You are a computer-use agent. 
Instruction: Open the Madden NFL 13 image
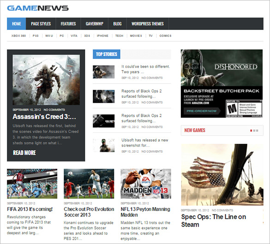pyautogui.click(x=146, y=184)
